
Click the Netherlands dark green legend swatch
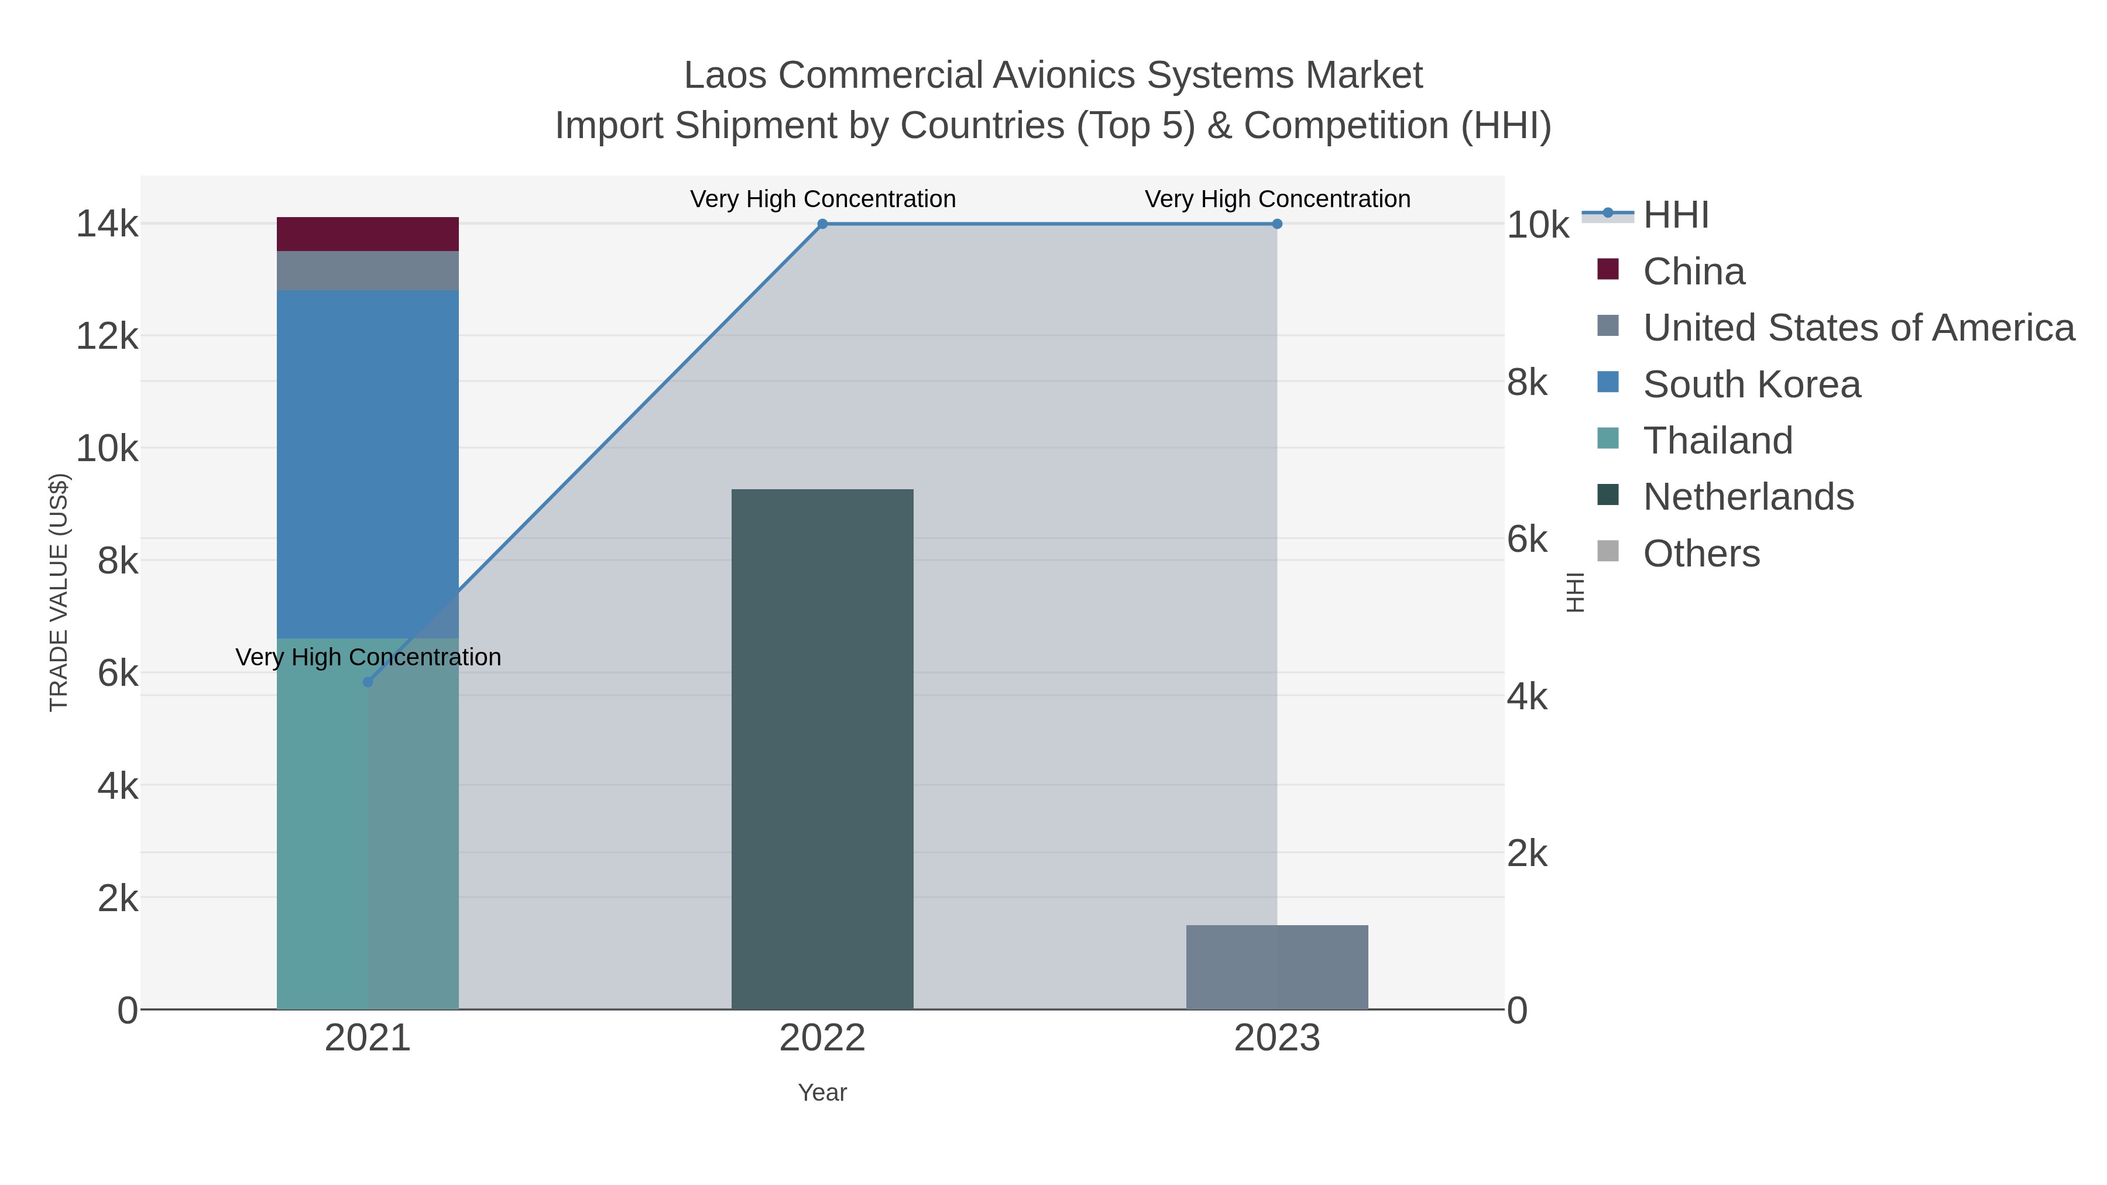1608,494
